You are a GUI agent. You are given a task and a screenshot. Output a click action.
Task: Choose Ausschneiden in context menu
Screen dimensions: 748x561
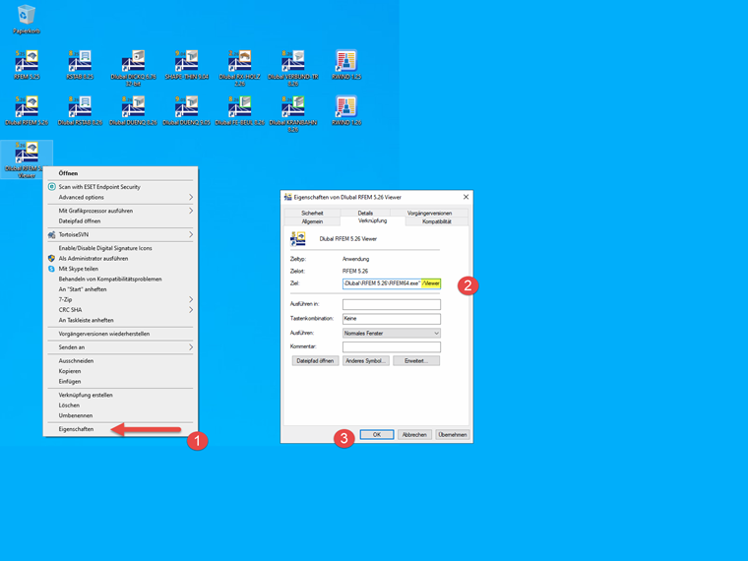(120, 360)
